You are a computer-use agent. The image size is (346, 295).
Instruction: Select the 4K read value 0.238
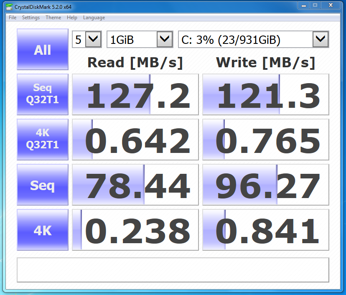135,230
